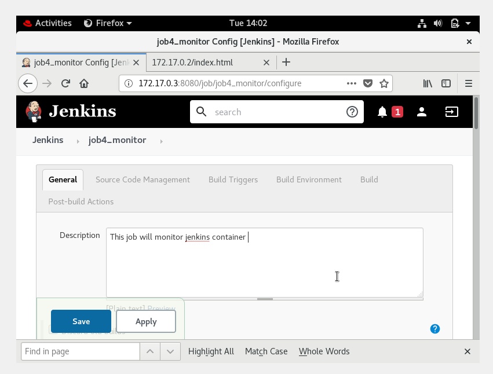Open Jenkins notifications bell
493x374 pixels.
(382, 112)
